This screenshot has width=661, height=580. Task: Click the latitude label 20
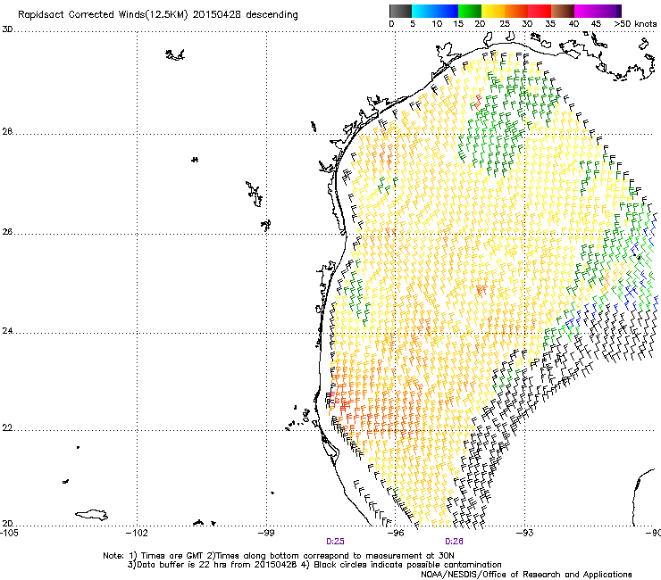click(x=7, y=523)
